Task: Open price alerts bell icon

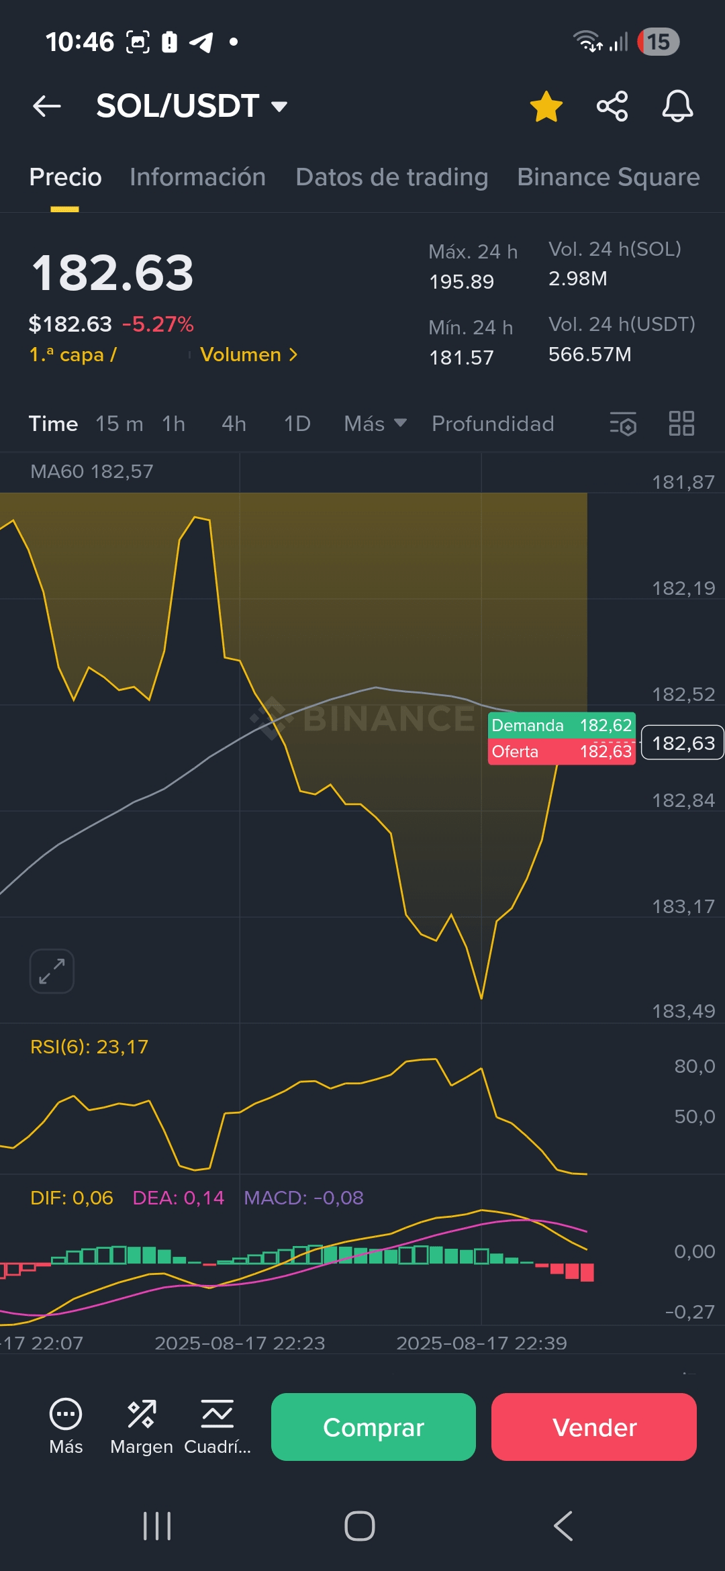Action: (677, 106)
